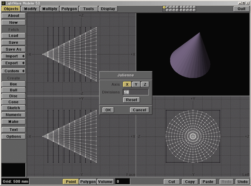Switch to Polygon selection mode
This screenshot has width=251, height=186.
coord(87,182)
